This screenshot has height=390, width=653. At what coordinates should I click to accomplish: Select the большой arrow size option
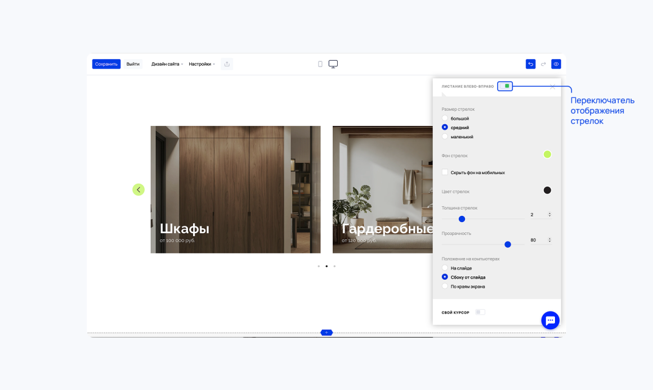[445, 118]
